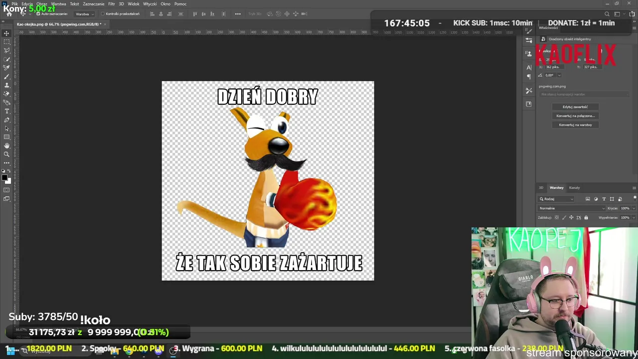Open the Obraz menu
Image resolution: width=638 pixels, height=359 pixels.
(41, 4)
